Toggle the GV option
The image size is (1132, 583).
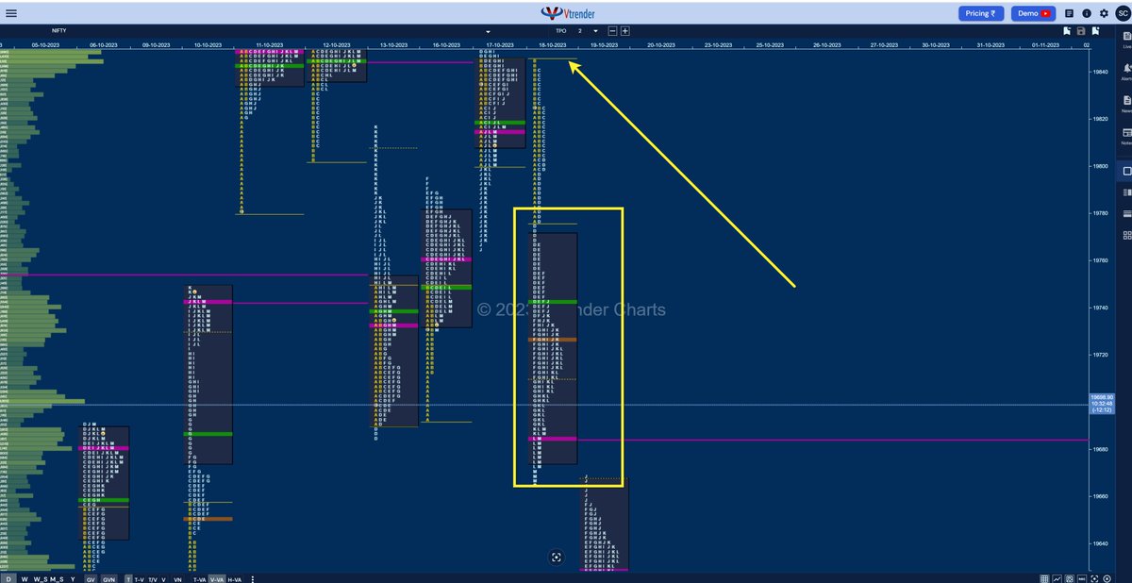(x=91, y=578)
